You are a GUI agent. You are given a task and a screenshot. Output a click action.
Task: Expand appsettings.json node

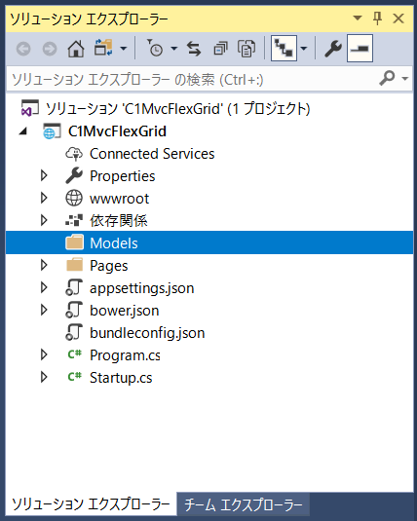tap(44, 287)
